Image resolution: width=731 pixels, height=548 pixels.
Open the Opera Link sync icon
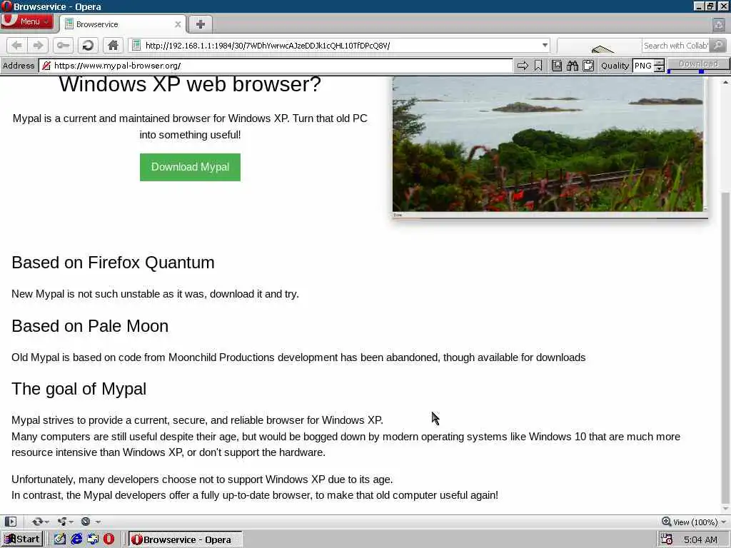37,522
